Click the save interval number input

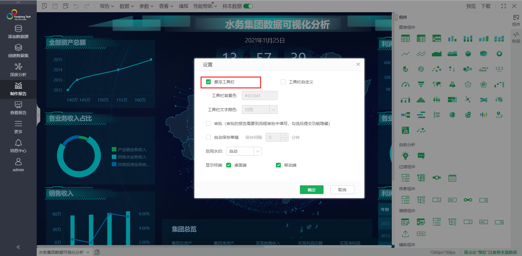coord(274,137)
